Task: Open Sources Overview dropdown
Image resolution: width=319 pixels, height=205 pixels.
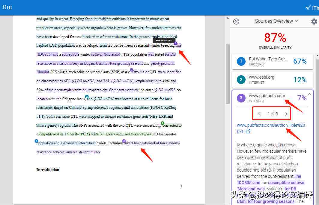Action: (x=276, y=21)
